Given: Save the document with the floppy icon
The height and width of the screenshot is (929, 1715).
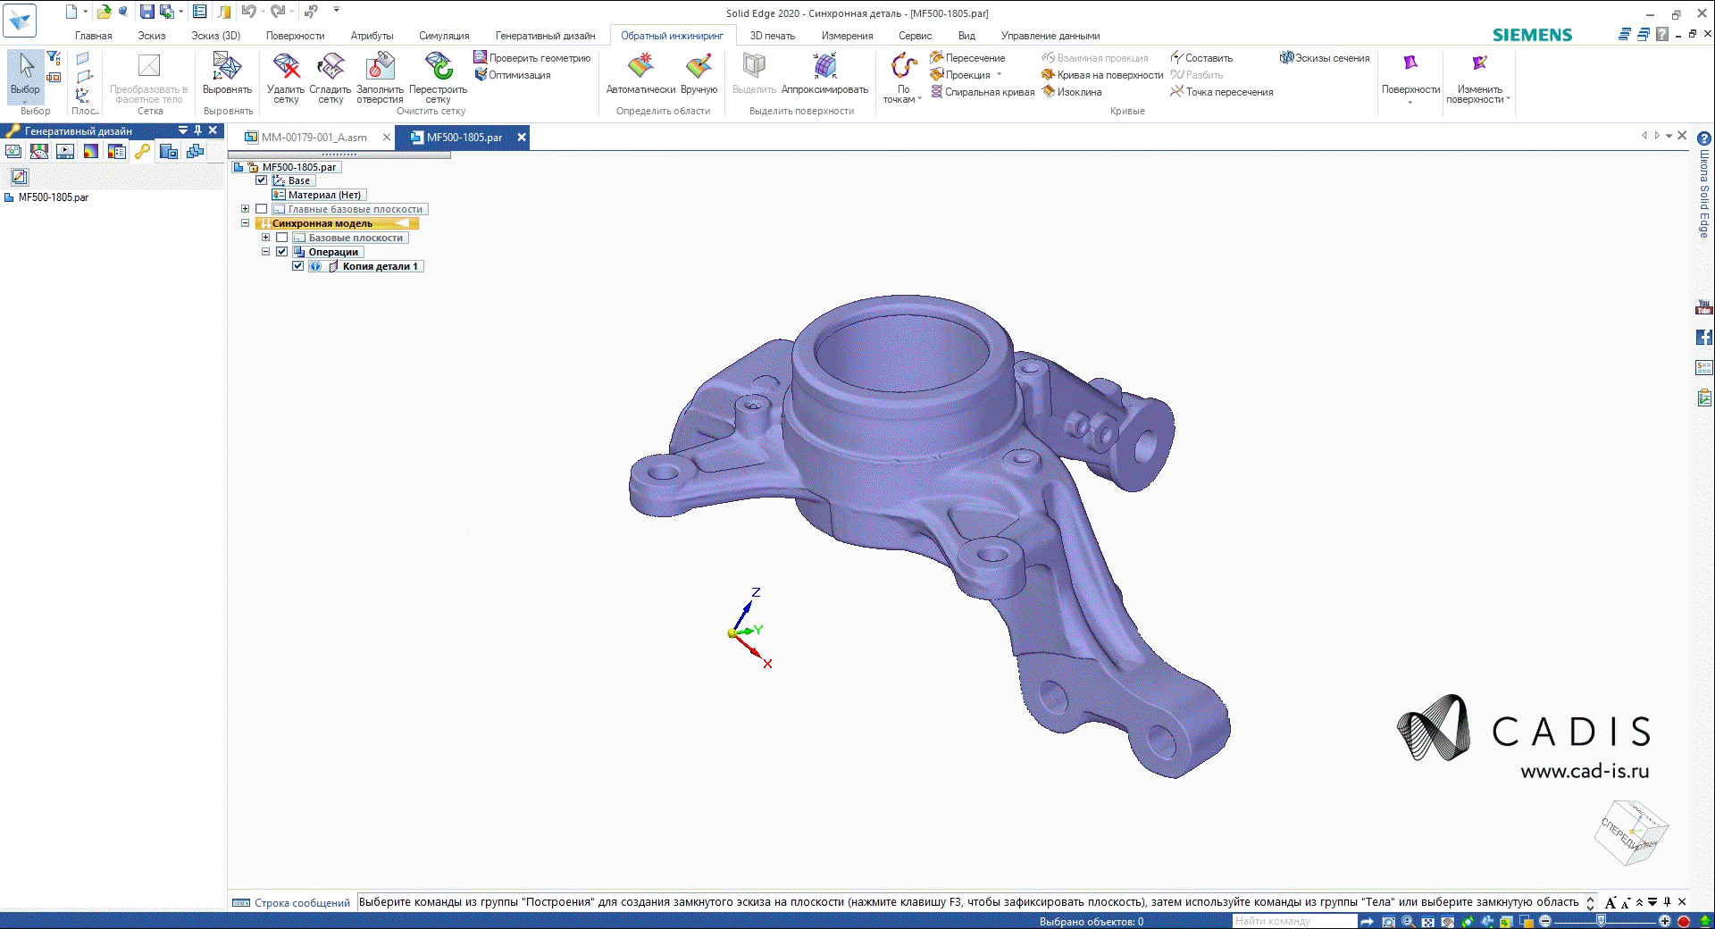Looking at the screenshot, I should tap(146, 12).
